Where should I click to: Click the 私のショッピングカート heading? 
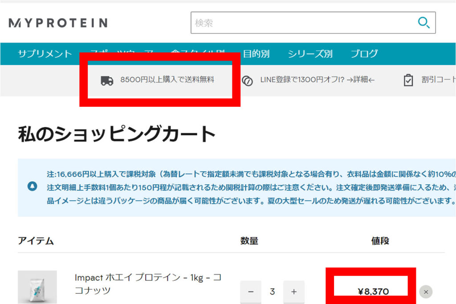[x=117, y=134]
